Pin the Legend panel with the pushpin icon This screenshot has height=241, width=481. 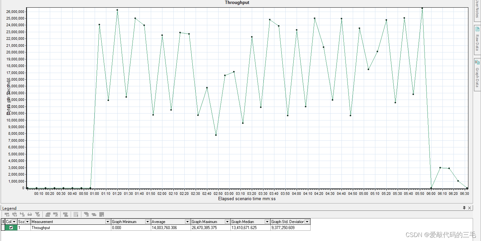464,208
